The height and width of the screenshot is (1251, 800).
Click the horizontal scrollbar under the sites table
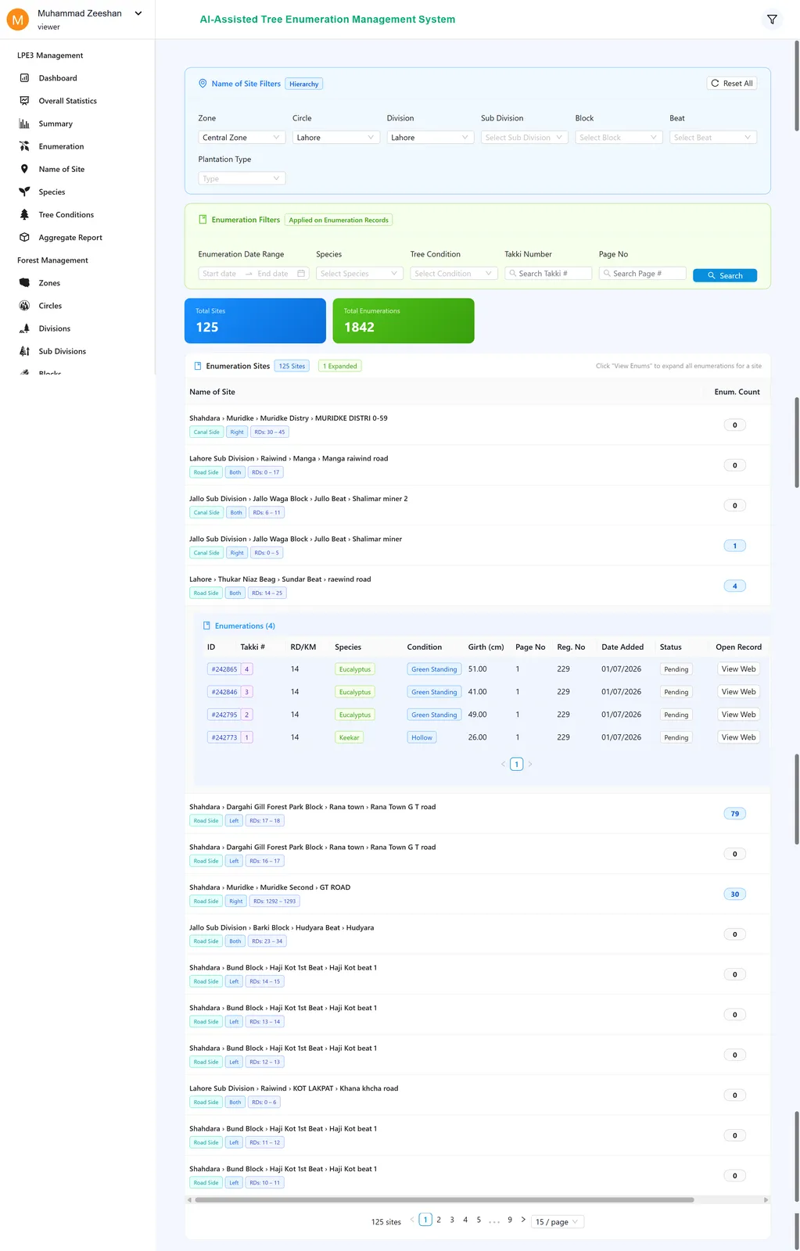pyautogui.click(x=444, y=1199)
